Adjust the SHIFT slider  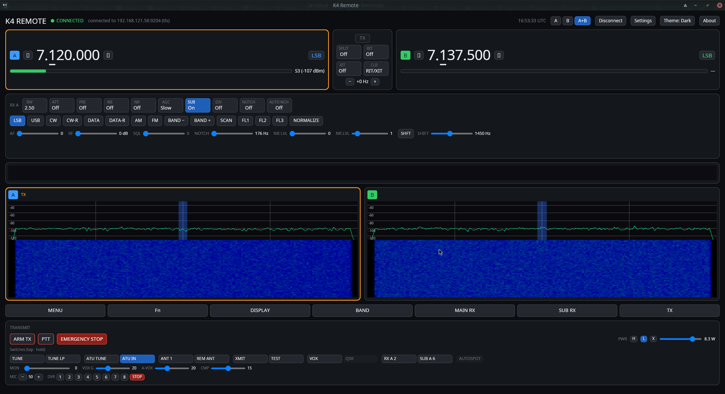click(452, 134)
